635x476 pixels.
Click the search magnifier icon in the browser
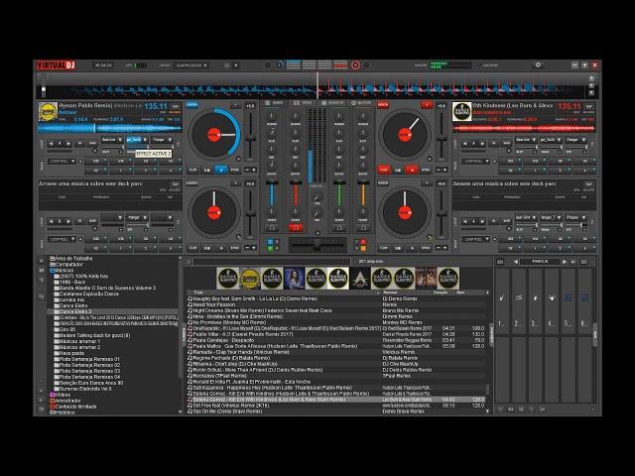click(190, 262)
